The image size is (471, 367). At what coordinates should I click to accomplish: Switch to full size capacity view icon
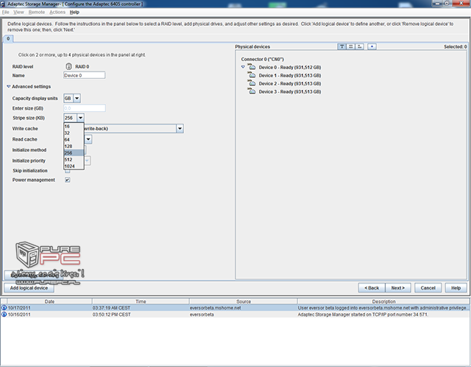(x=350, y=46)
